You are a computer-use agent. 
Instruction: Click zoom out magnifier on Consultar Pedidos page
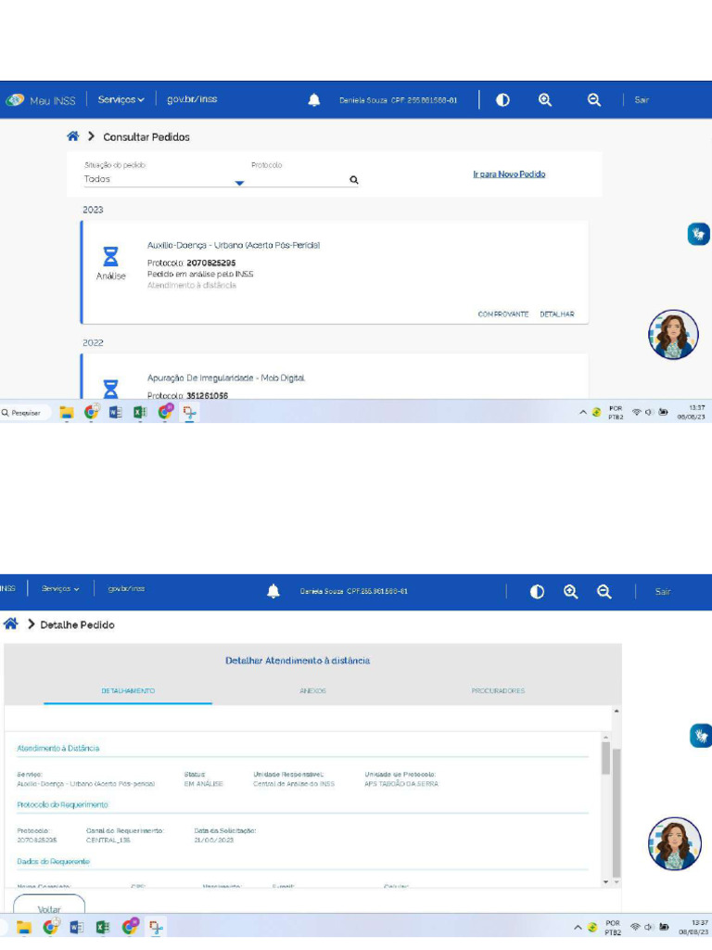coord(594,100)
